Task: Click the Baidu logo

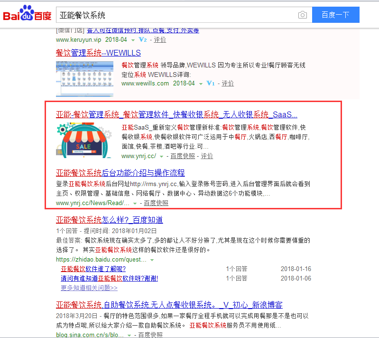Action: (27, 13)
